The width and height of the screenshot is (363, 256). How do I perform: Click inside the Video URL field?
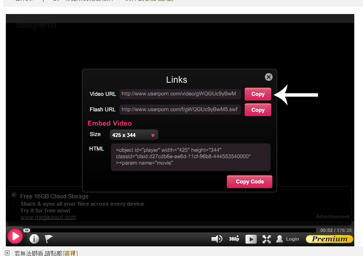point(179,94)
